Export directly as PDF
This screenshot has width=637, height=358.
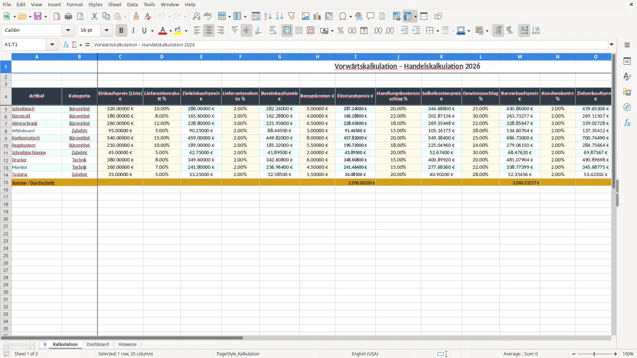tap(57, 16)
